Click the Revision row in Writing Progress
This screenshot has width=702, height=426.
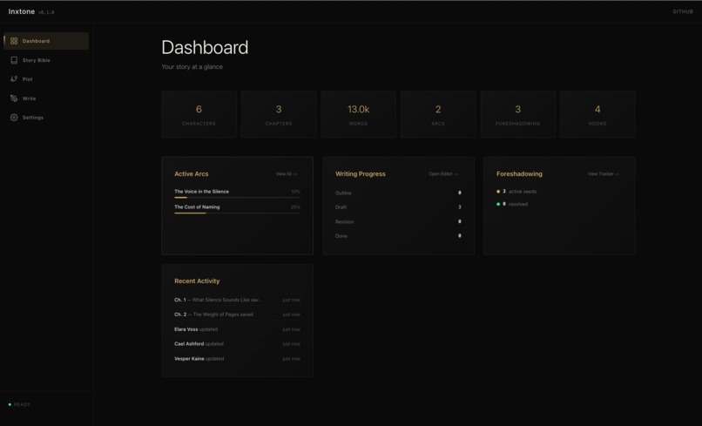click(398, 222)
